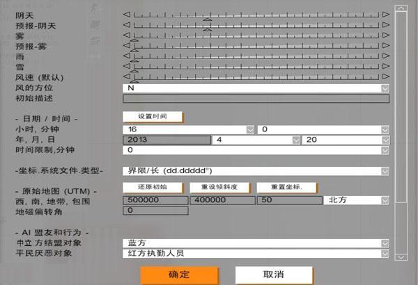The image size is (418, 285).
Task: Open 平民厌恶对象 dropdown showing 红方执勤人员
Action: (x=256, y=253)
